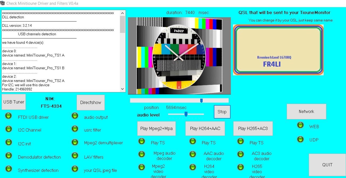Click the your QSL jpeg file LED
Viewport: 346px width, 178px height.
pos(75,169)
